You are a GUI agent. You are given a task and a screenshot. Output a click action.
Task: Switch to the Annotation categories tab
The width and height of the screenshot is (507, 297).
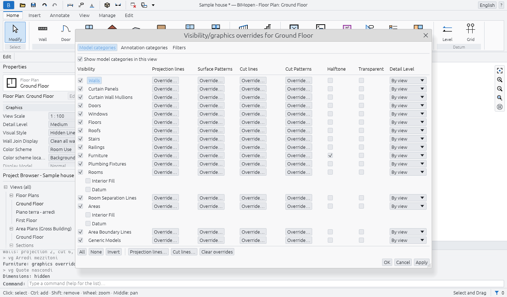[144, 47]
